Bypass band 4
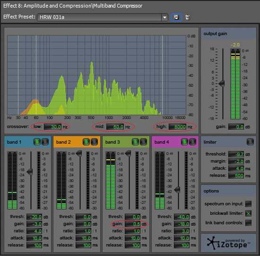The height and width of the screenshot is (256, 260). (x=192, y=142)
